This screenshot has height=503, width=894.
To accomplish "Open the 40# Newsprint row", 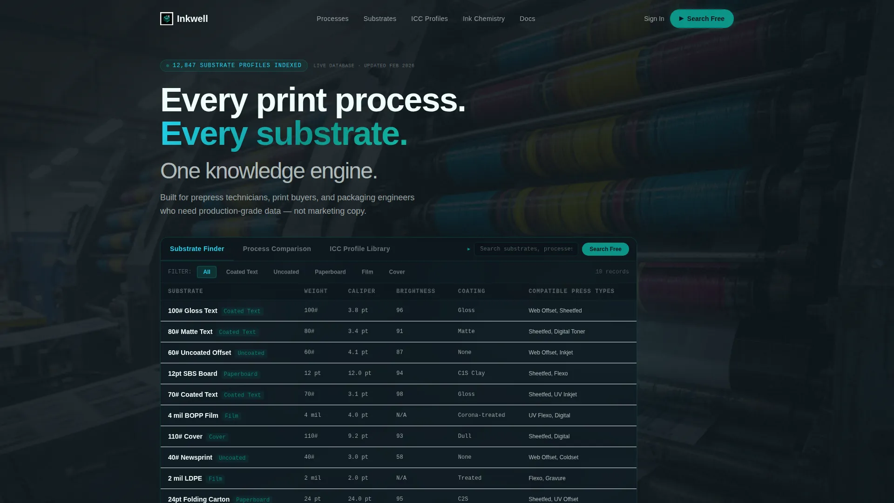I will click(398, 457).
